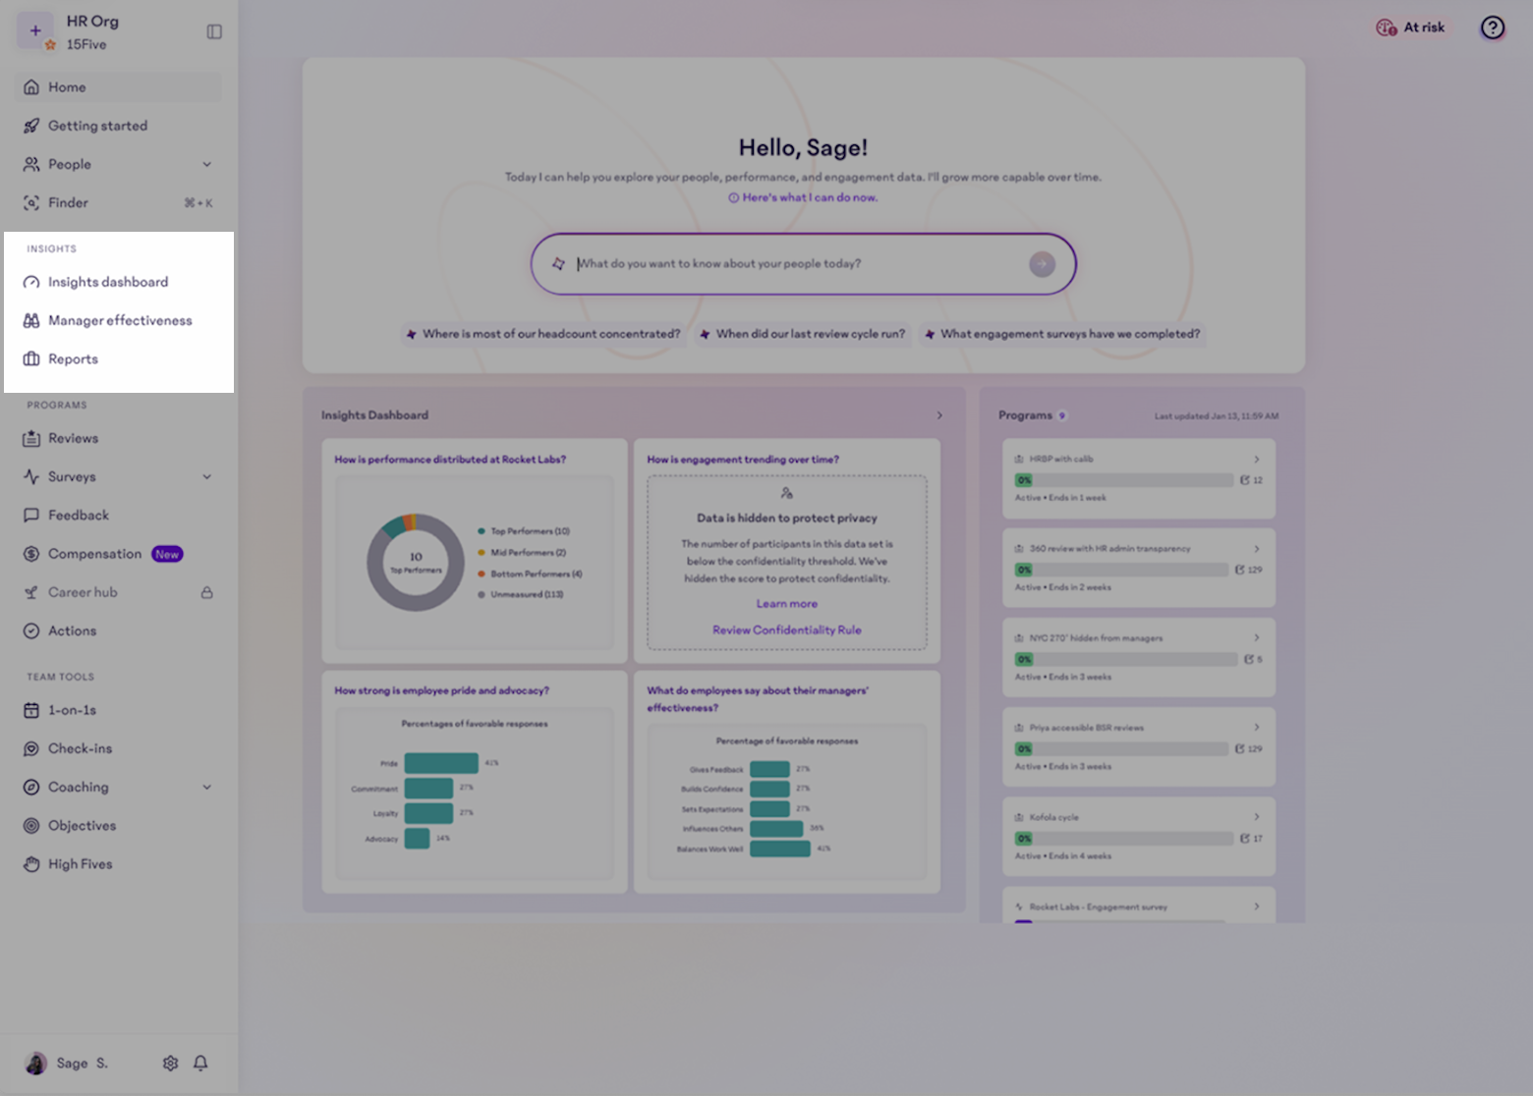Viewport: 1533px width, 1096px height.
Task: Click the HRBP with calib progress bar
Action: click(x=1123, y=480)
